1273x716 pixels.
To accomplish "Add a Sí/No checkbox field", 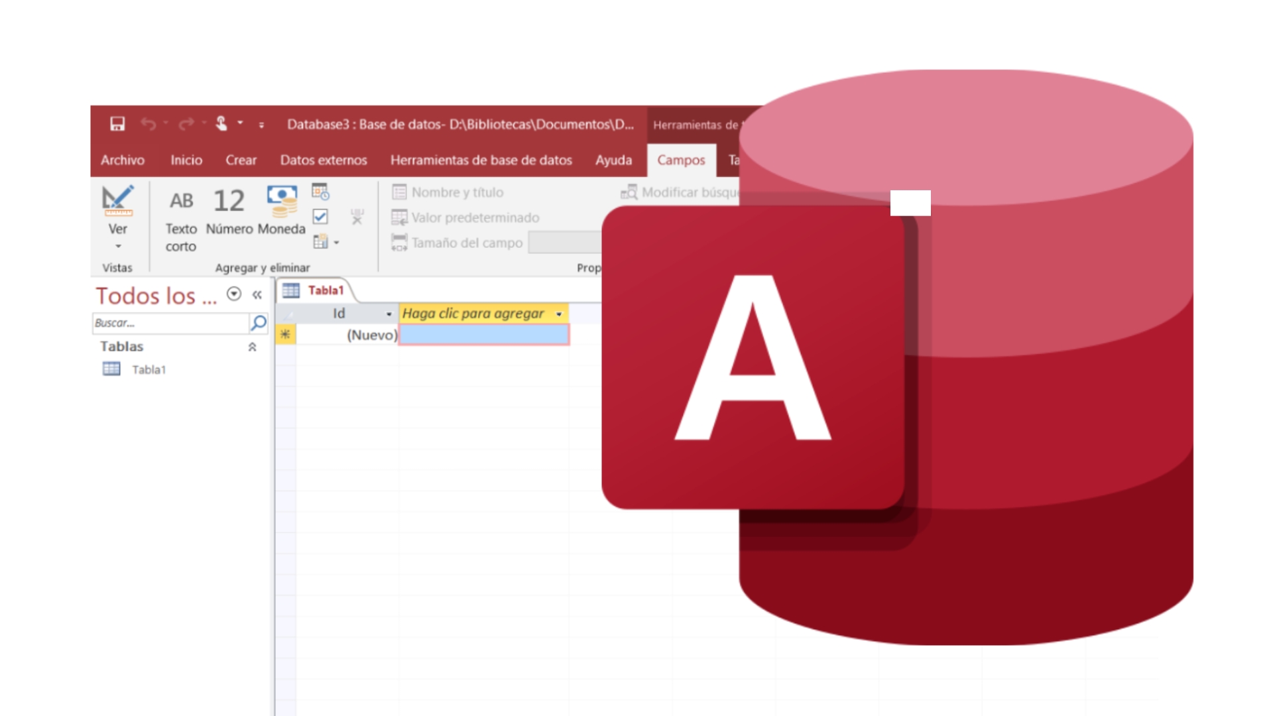I will (320, 217).
